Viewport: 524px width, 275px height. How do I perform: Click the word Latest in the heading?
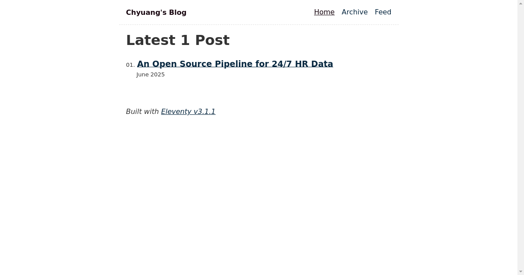[151, 40]
